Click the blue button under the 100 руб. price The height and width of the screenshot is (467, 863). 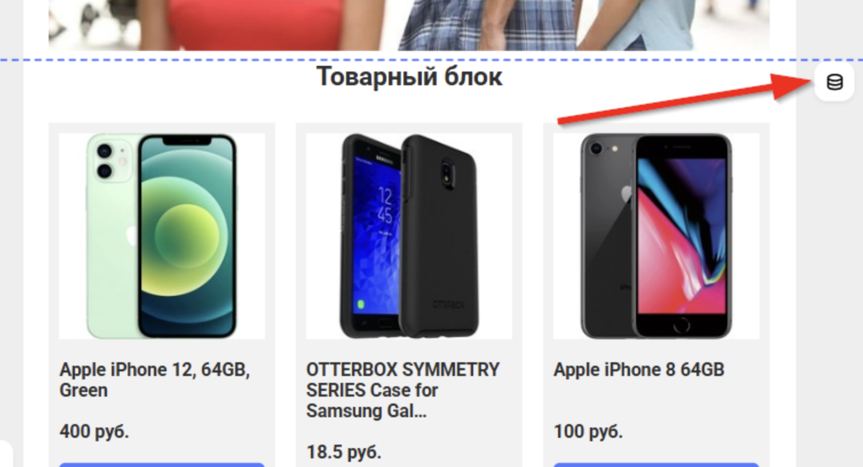656,465
